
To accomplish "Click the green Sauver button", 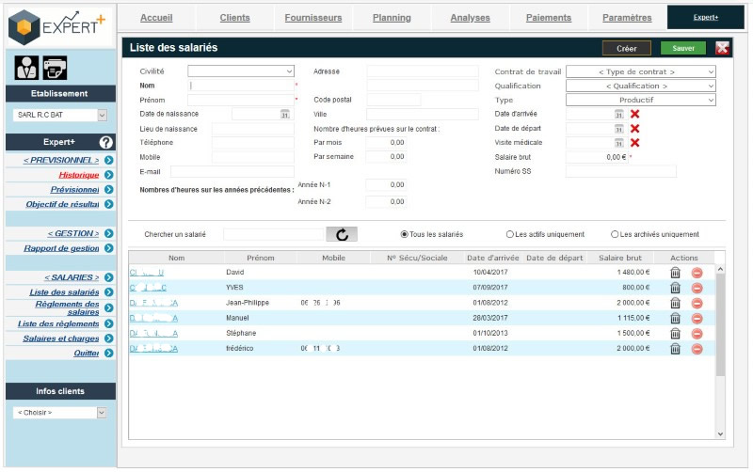I will pyautogui.click(x=683, y=49).
